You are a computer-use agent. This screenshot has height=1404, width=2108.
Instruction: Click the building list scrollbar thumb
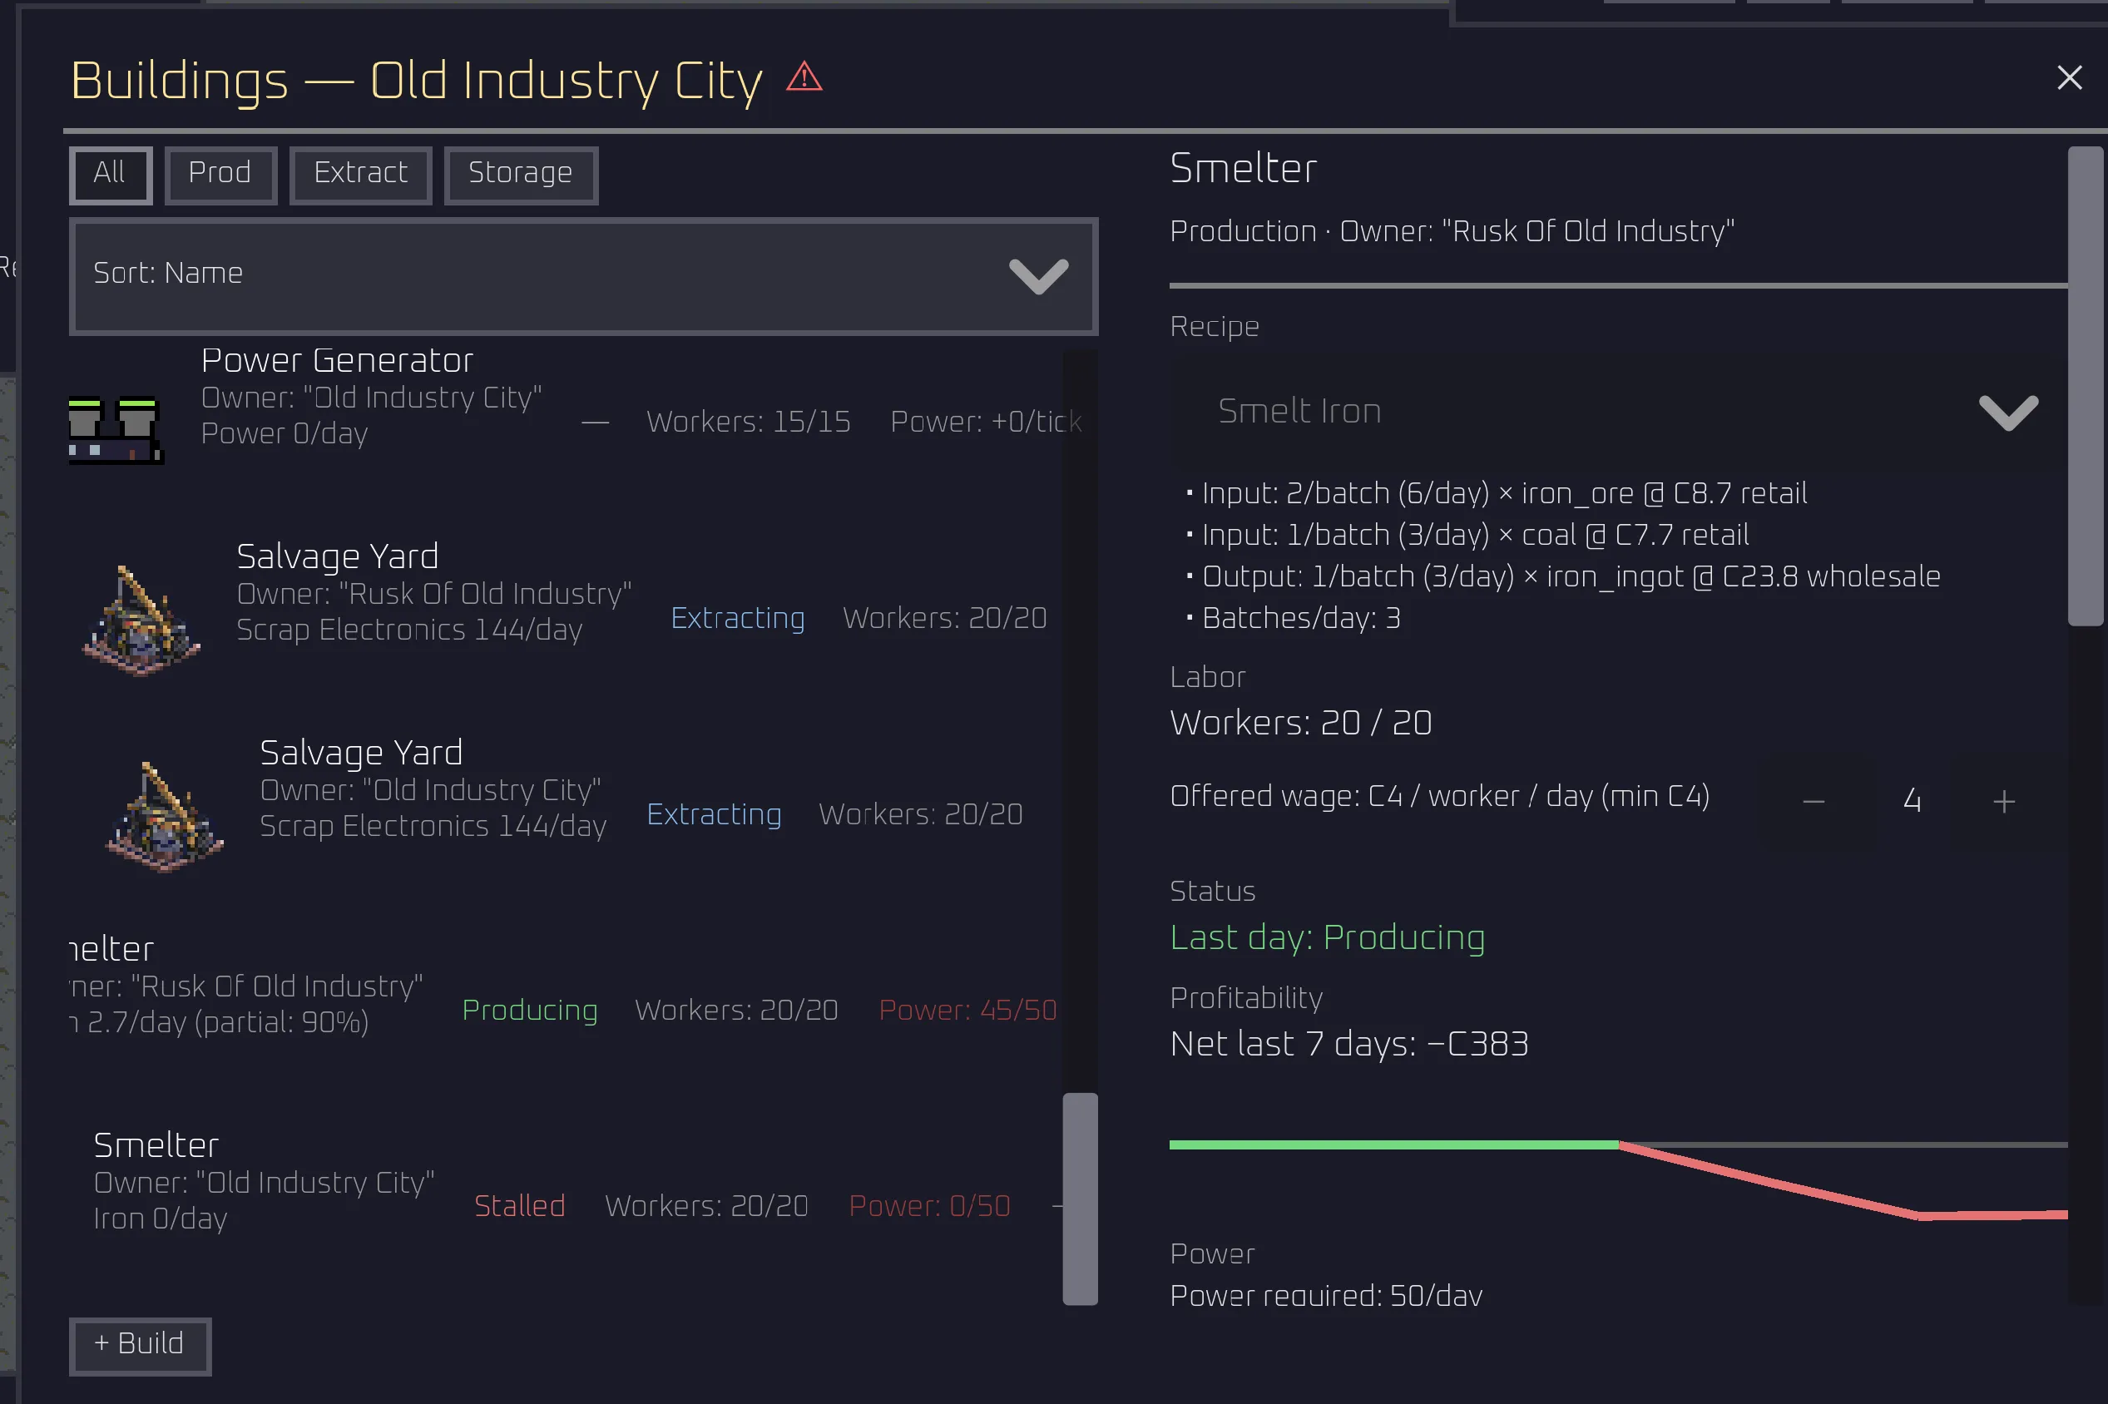pos(1080,1198)
